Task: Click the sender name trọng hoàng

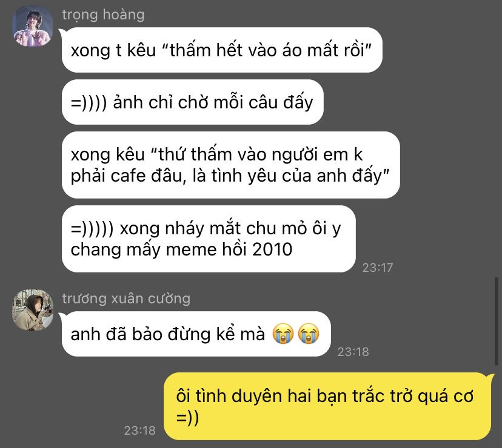Action: (103, 15)
